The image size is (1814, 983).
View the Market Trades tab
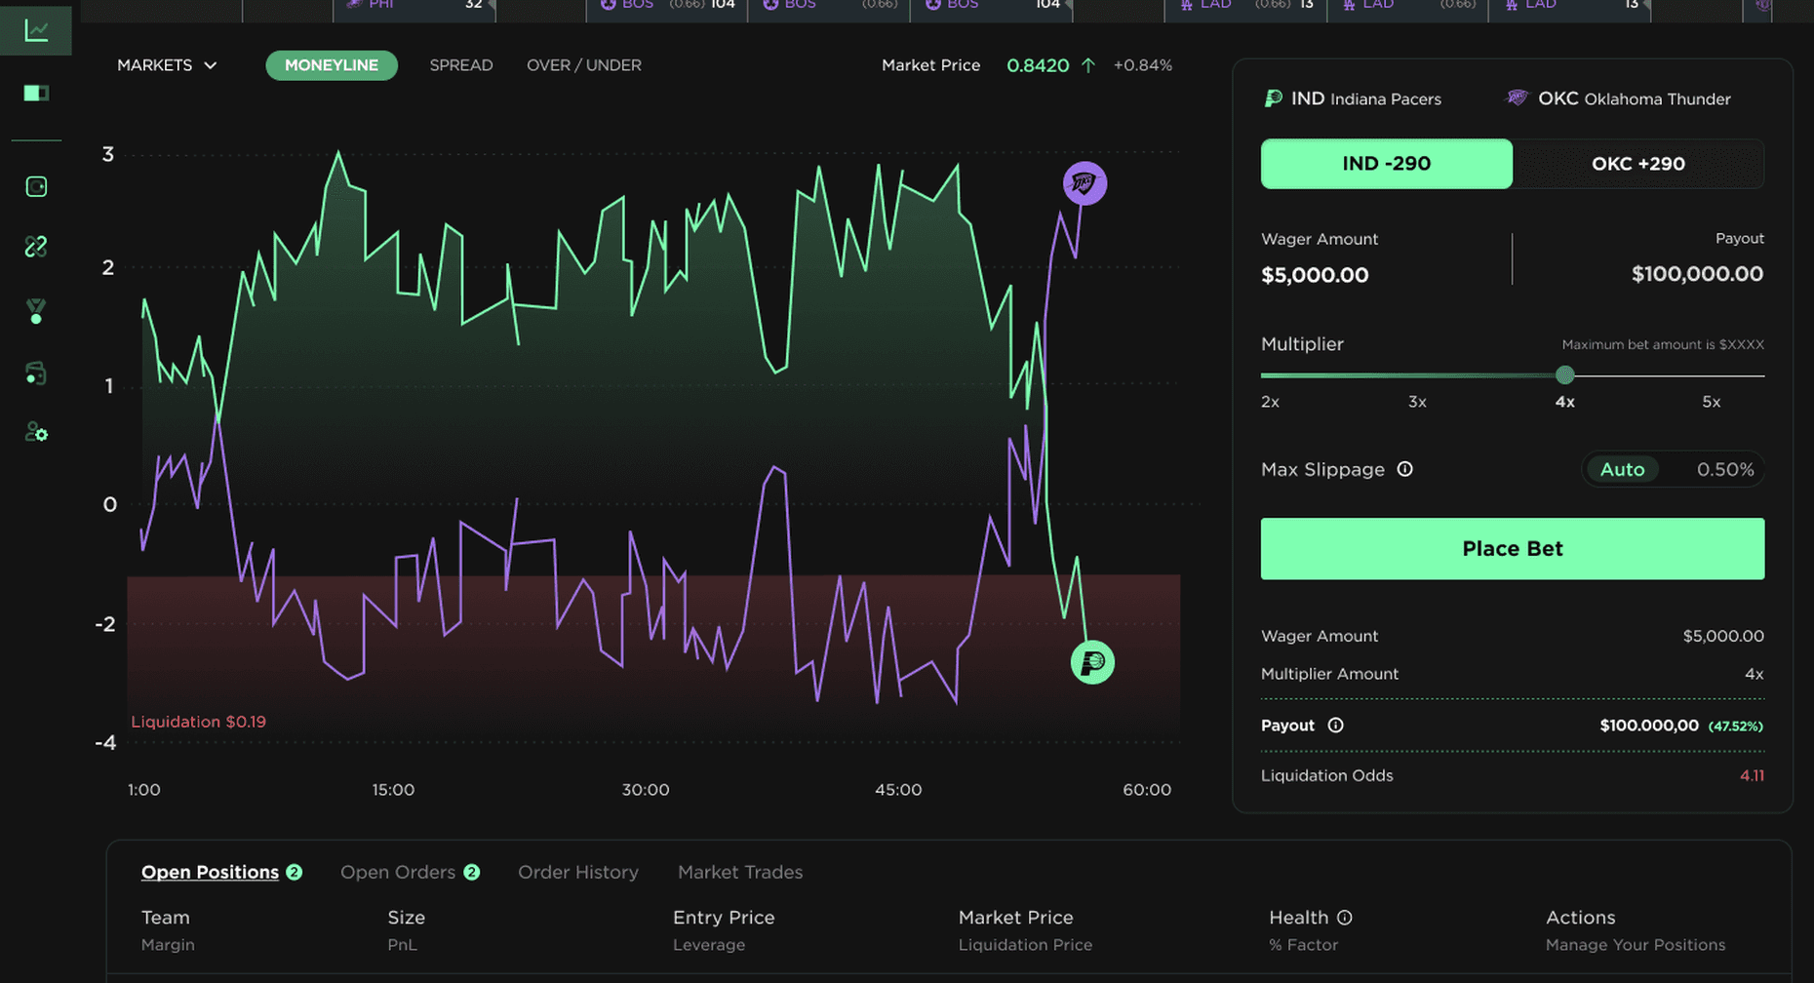[740, 872]
